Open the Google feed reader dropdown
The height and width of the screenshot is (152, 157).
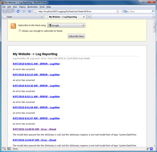click(66, 25)
